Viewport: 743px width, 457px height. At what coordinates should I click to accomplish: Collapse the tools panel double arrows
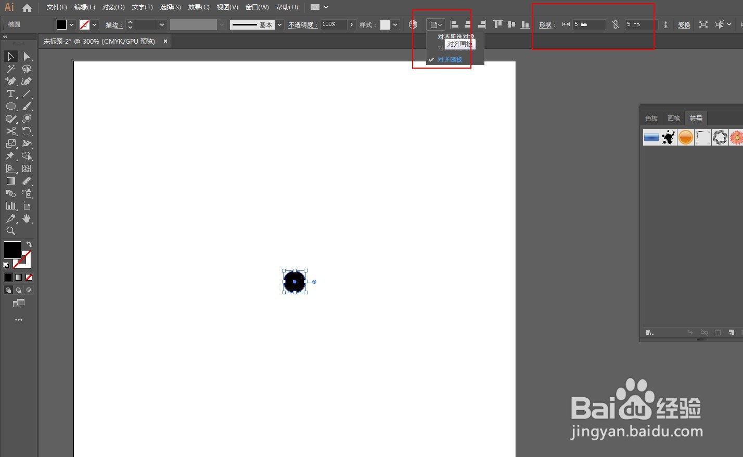[5, 37]
